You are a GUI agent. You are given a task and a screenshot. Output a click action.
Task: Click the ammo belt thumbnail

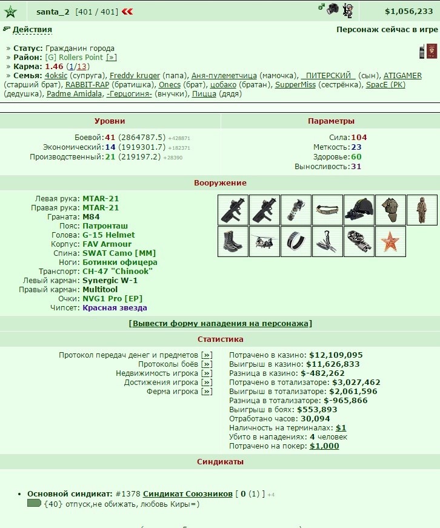(327, 210)
